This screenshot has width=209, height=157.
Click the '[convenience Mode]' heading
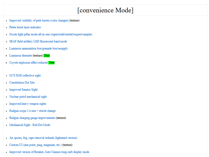pyautogui.click(x=105, y=10)
